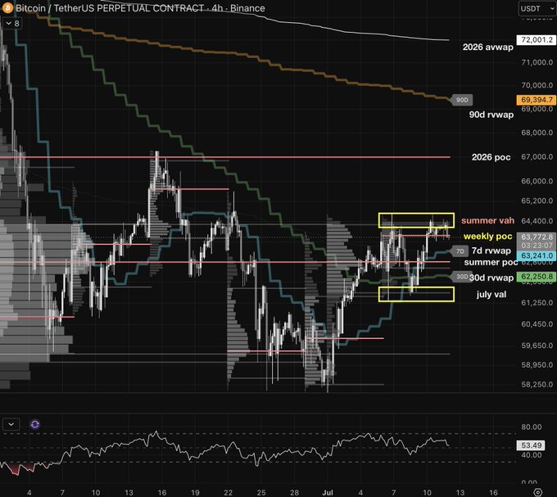Viewport: 557px width, 497px height.
Task: Select the '2026 poc' text label
Action: coord(491,157)
